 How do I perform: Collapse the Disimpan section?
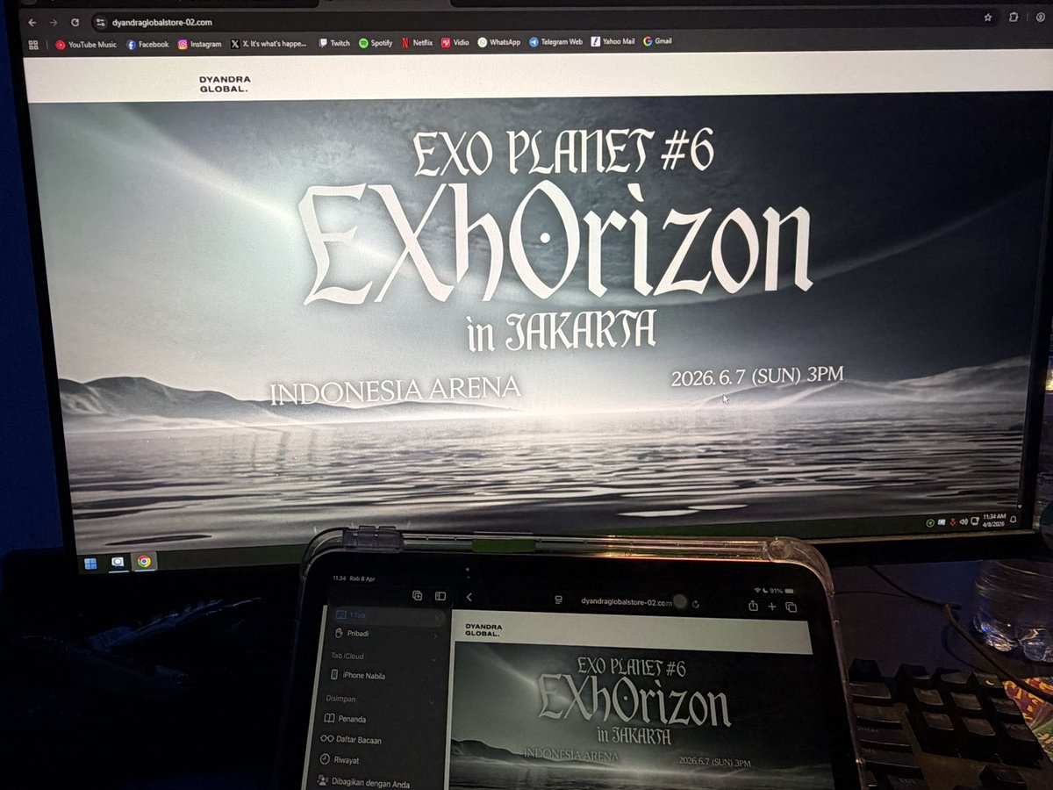click(431, 702)
